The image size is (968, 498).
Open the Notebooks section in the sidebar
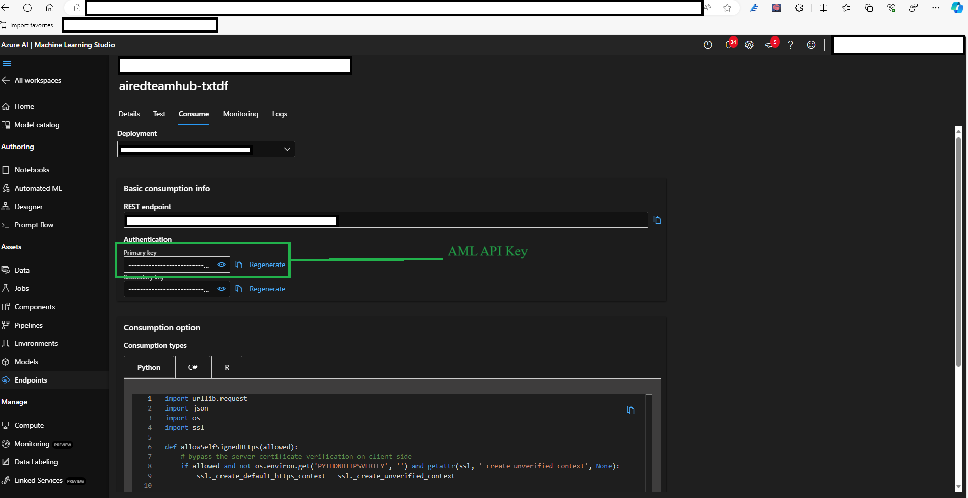[x=32, y=169]
